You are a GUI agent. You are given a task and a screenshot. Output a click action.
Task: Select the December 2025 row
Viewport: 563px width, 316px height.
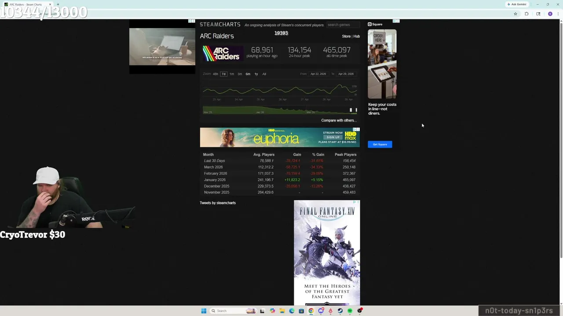click(x=280, y=186)
